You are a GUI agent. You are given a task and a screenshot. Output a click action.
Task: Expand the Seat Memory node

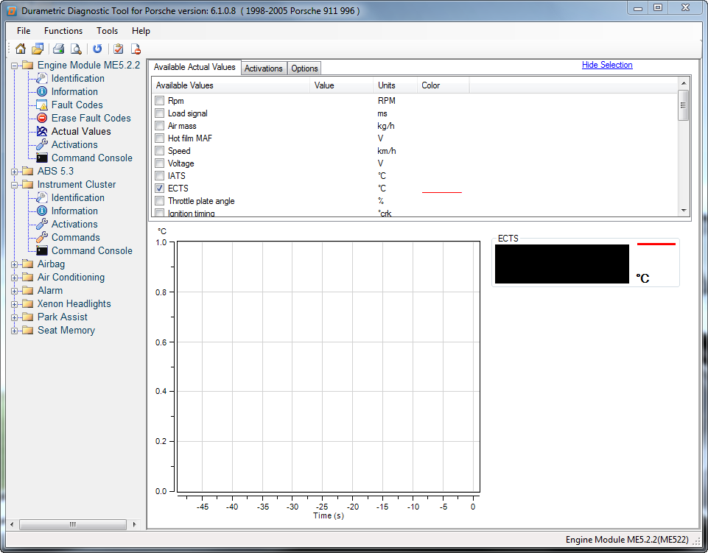tap(15, 331)
